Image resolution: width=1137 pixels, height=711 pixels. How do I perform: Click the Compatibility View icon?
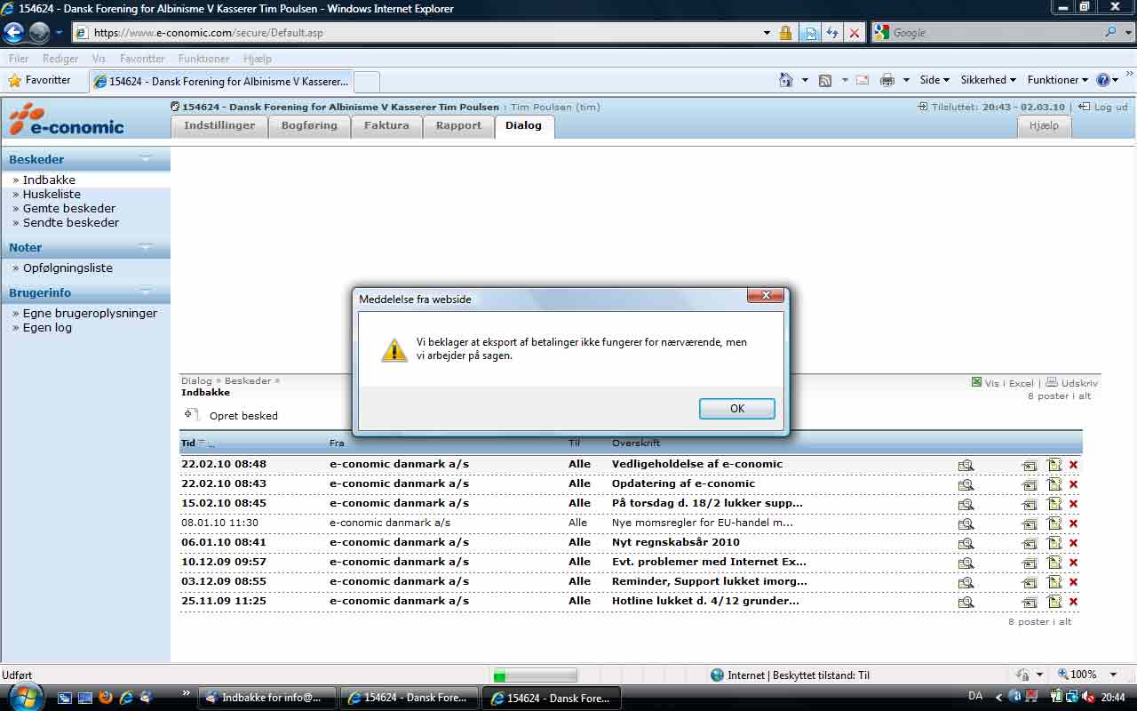click(x=809, y=33)
